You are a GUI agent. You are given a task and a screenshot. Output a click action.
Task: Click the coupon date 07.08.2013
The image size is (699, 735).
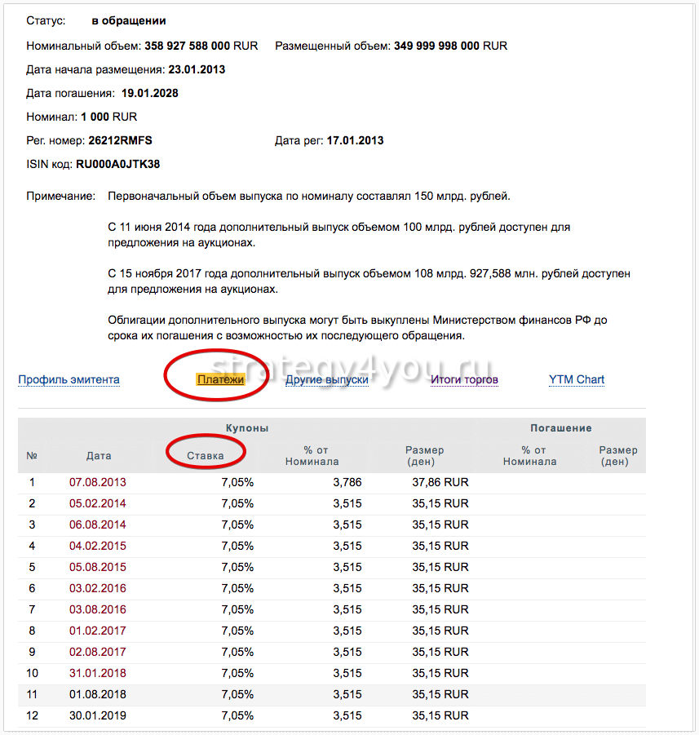click(98, 482)
